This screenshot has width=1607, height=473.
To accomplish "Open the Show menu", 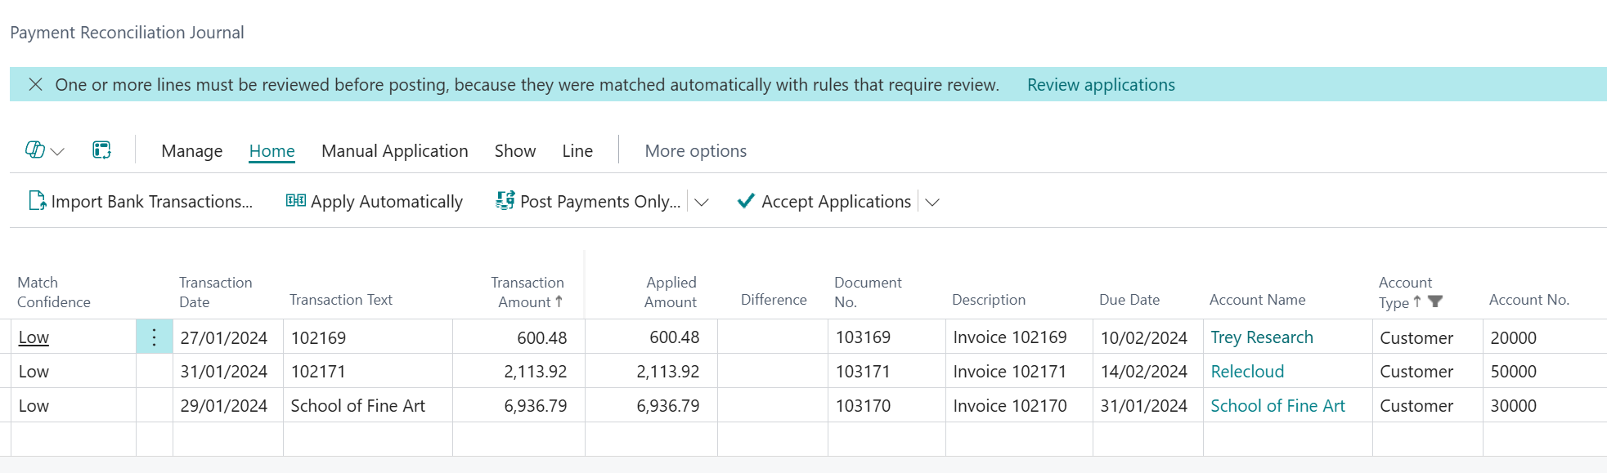I will coord(515,151).
